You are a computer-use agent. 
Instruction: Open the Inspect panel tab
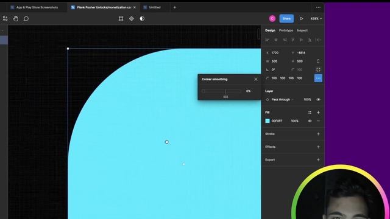click(302, 30)
